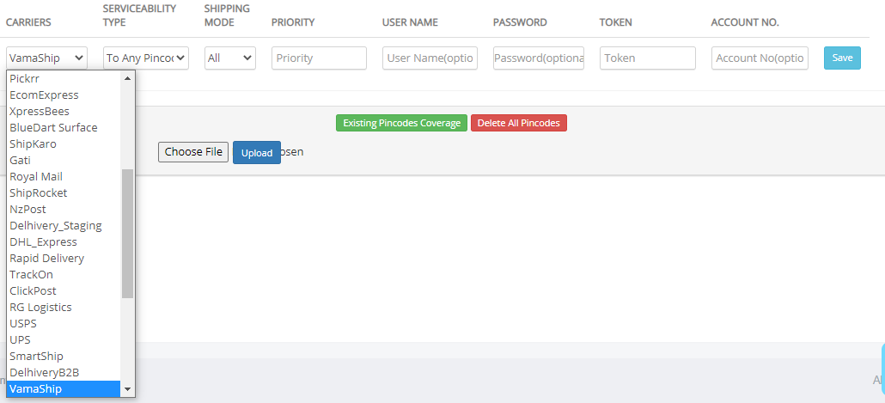Focus the Token input field

pyautogui.click(x=647, y=58)
